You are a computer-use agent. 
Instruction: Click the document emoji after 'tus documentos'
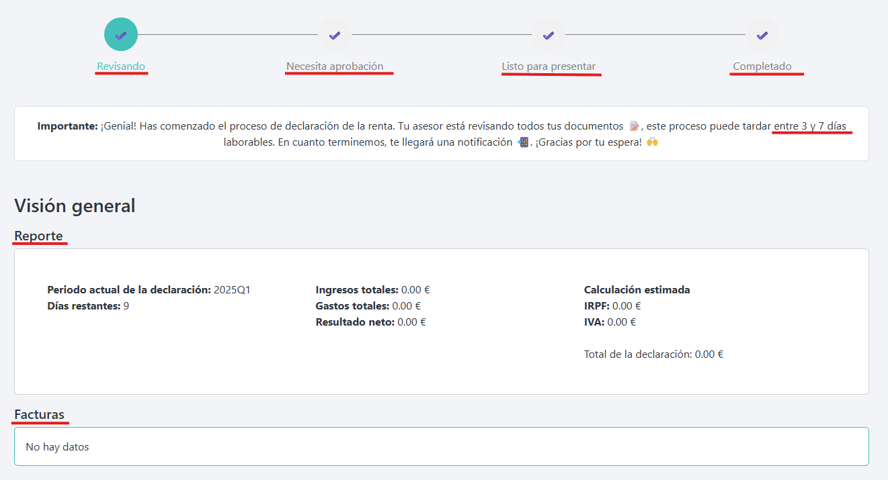(x=634, y=126)
